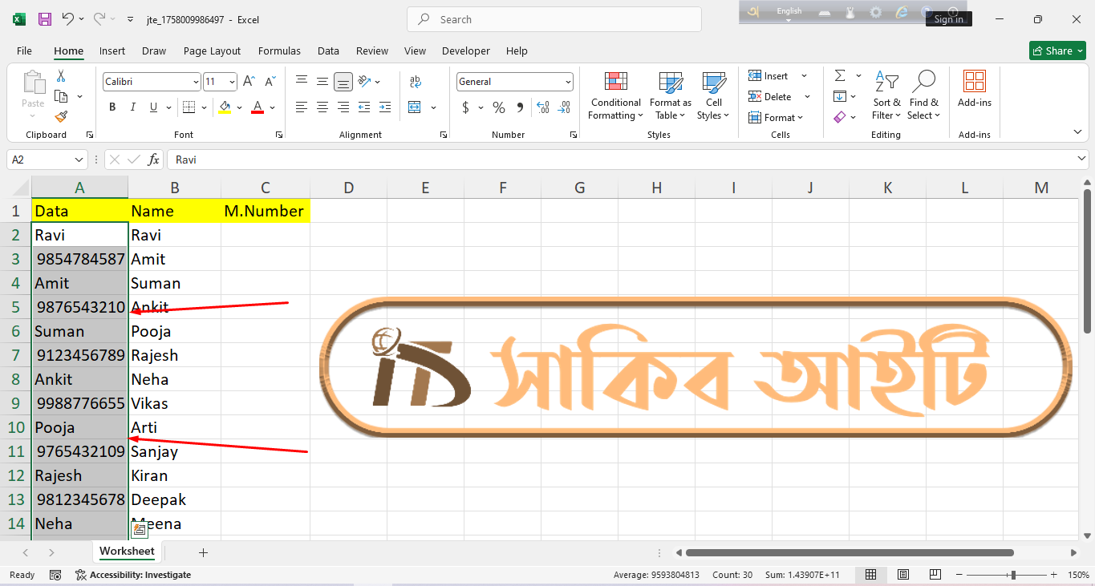
Task: Click the Merge & Center icon
Action: [x=415, y=107]
